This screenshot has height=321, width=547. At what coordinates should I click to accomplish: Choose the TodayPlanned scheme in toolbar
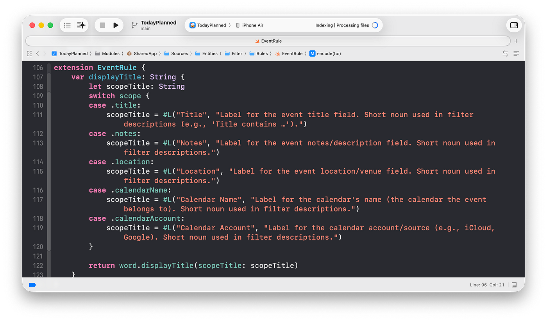[x=208, y=25]
